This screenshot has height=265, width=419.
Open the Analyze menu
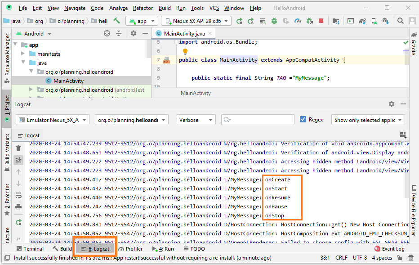[118, 8]
